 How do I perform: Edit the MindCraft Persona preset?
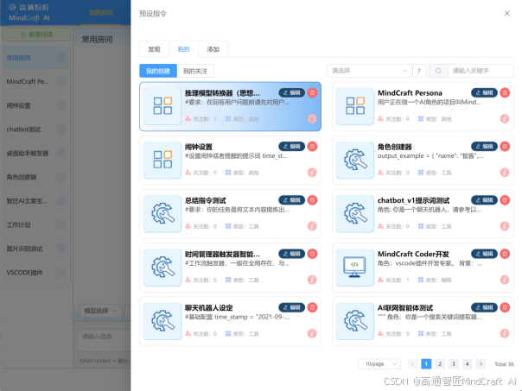[484, 92]
